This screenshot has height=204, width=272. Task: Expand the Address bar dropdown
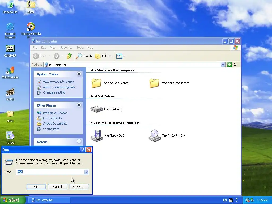[223, 65]
